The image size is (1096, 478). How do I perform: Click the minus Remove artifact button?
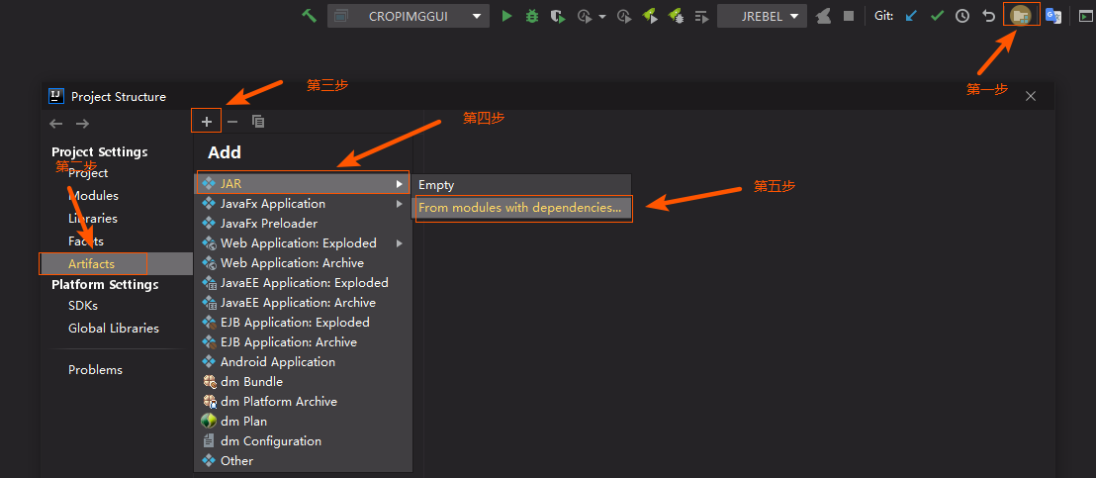[x=232, y=122]
